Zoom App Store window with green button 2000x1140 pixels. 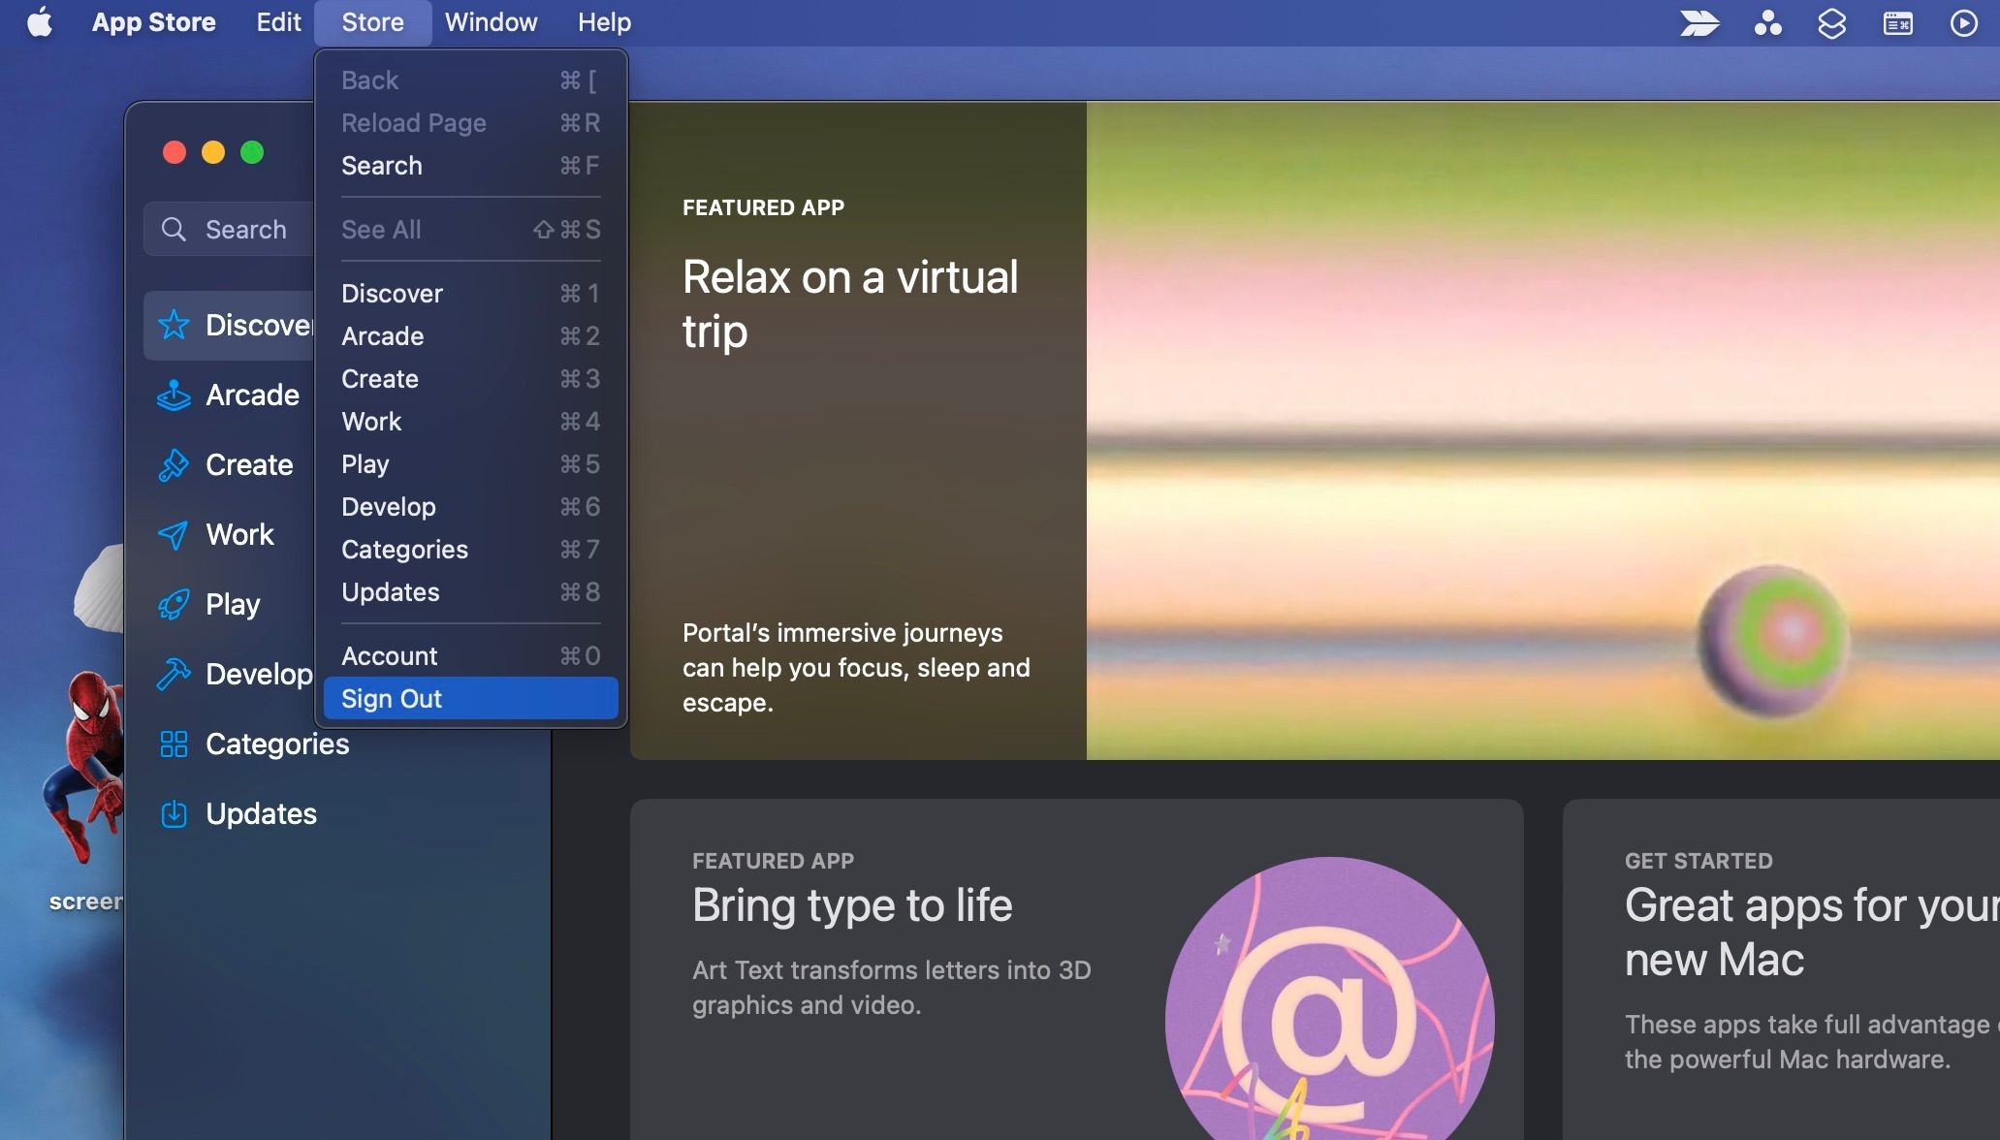[x=252, y=152]
